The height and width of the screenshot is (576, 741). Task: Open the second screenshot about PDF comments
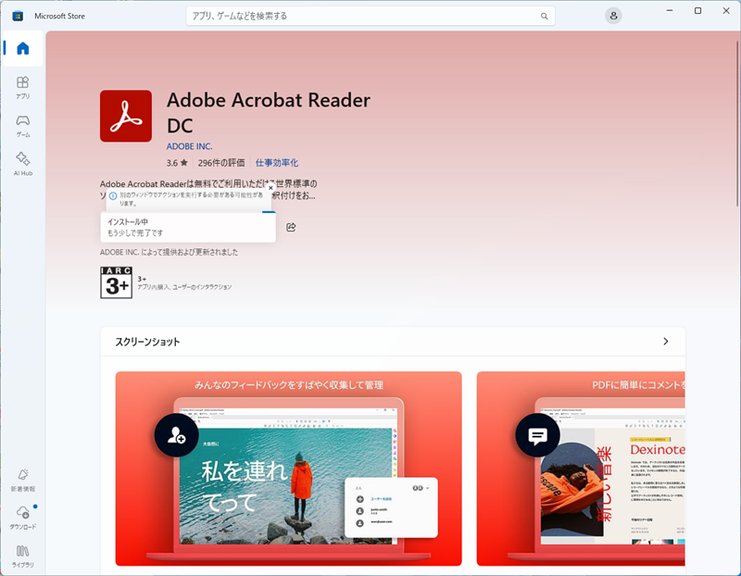(581, 468)
